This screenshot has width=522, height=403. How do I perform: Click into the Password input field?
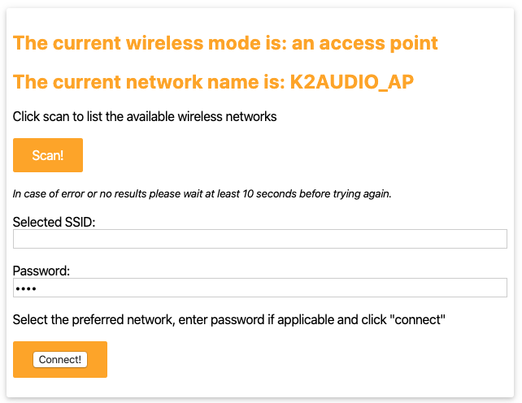click(260, 288)
